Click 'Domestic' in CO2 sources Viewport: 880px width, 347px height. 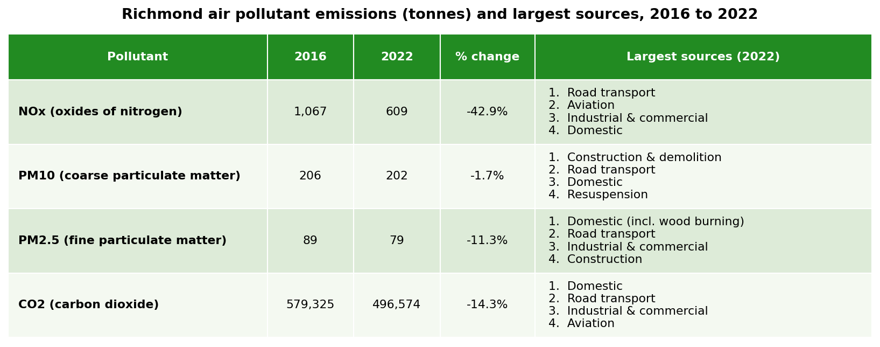point(595,287)
